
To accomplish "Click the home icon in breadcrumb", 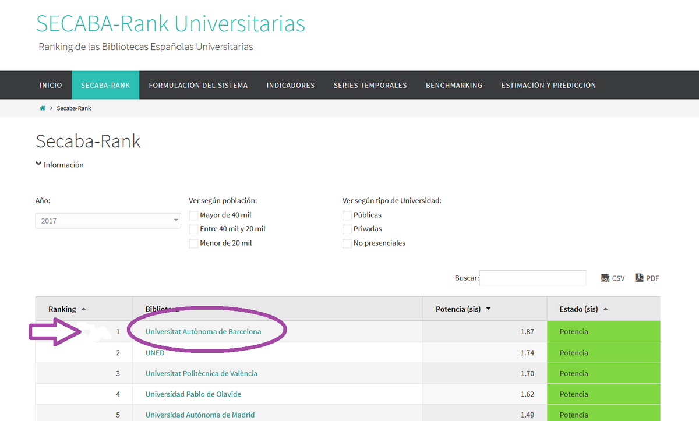I will tap(43, 108).
